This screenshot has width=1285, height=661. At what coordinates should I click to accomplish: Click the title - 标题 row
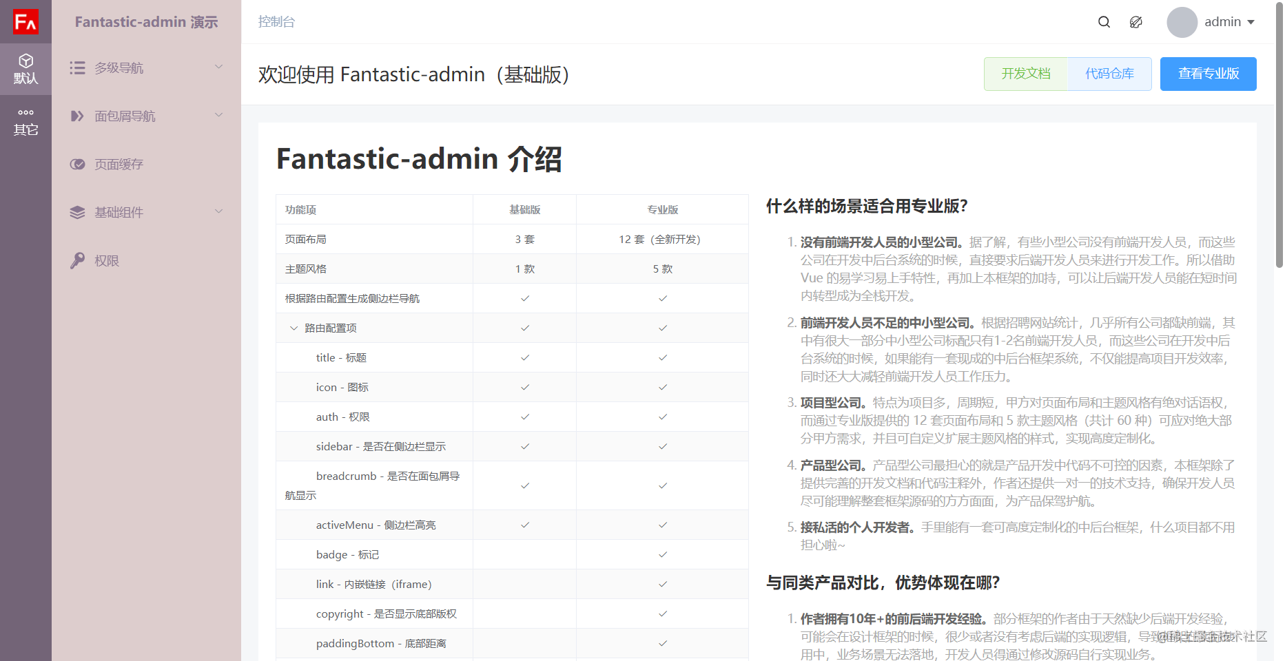tap(512, 357)
